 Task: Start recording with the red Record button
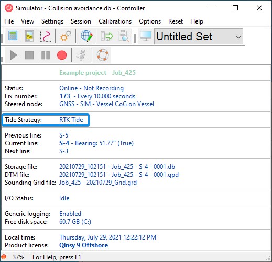[x=62, y=55]
